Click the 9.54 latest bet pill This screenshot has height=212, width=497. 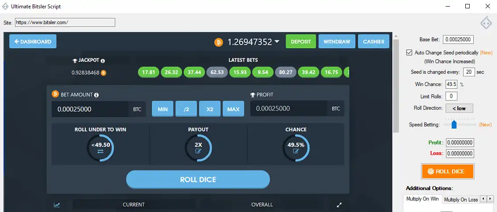tap(263, 72)
